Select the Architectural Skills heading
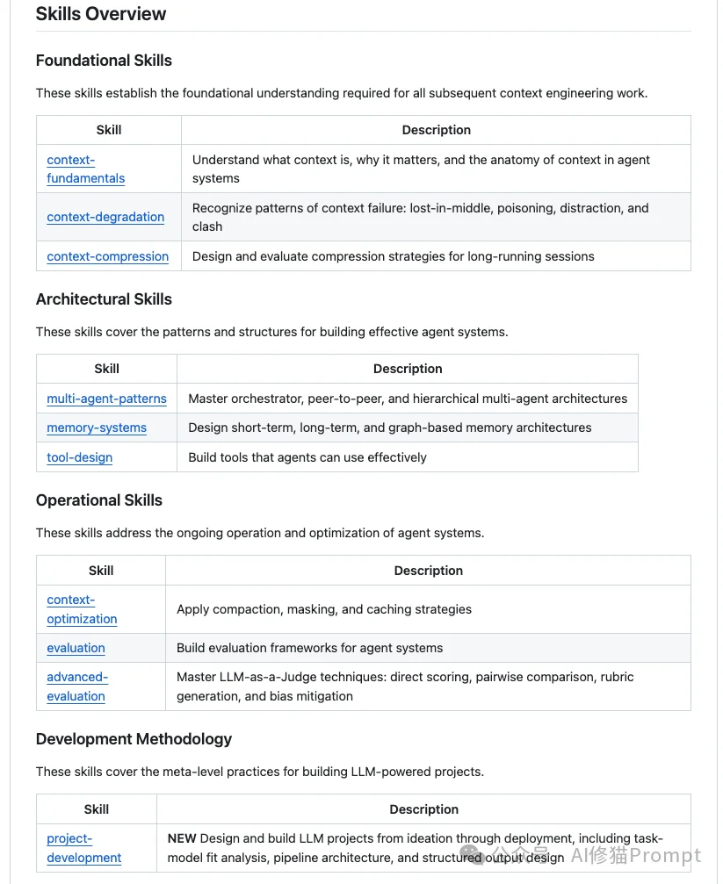This screenshot has width=723, height=884. 104,299
